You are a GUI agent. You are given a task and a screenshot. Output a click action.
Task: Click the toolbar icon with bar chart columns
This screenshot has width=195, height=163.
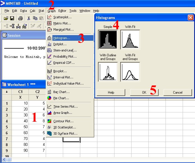click(x=19, y=26)
